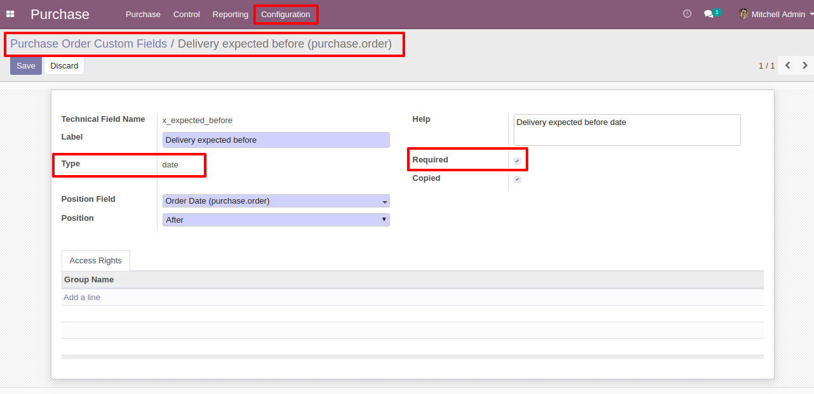Go to previous record arrow
Screen dimensions: 814x394
787,65
